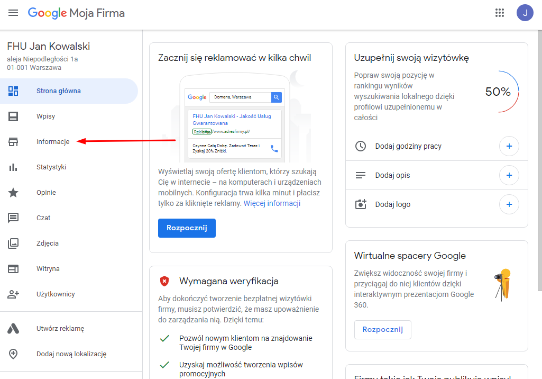Open the hamburger main menu

point(13,13)
